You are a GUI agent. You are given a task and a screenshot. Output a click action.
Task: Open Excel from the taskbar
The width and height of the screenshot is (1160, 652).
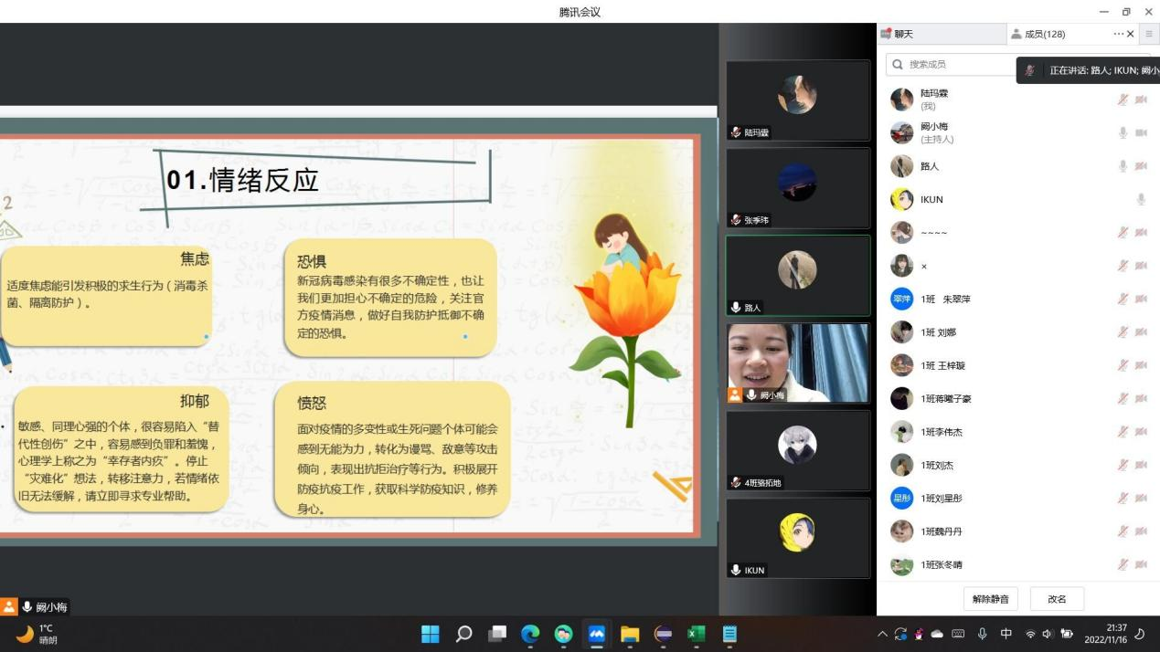tap(697, 634)
